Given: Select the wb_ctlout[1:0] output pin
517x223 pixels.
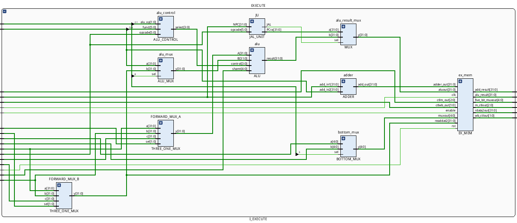Looking at the screenshot, I should click(x=485, y=115).
